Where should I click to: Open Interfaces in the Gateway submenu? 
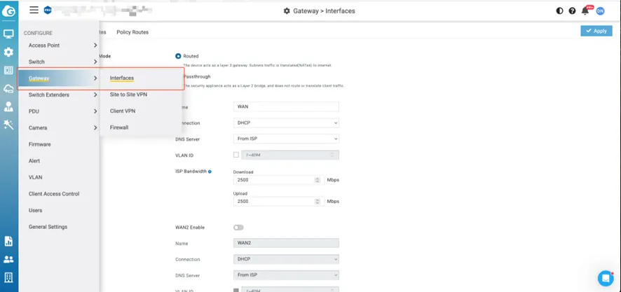tap(122, 78)
